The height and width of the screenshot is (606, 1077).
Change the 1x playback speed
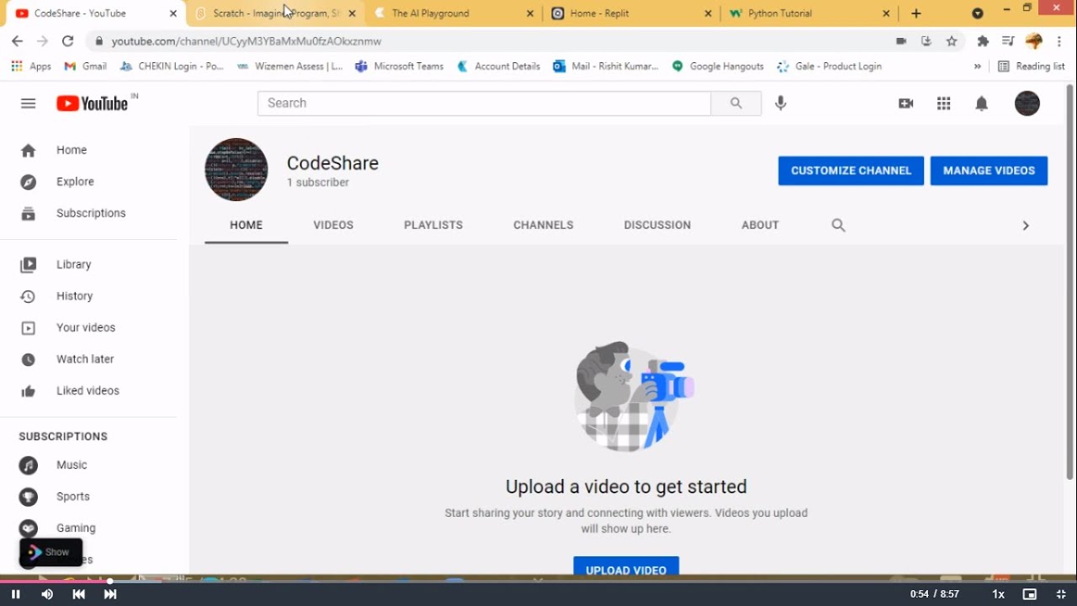coord(999,594)
